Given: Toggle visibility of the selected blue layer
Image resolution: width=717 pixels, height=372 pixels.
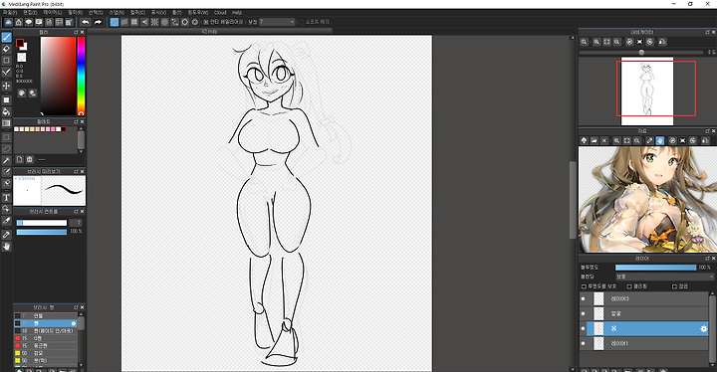Looking at the screenshot, I should tap(583, 328).
